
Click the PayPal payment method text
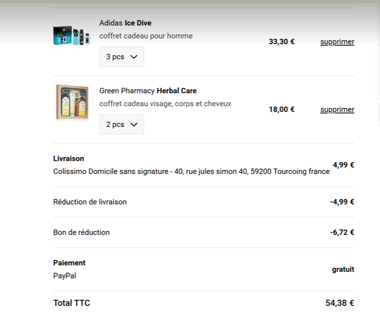[x=64, y=276]
